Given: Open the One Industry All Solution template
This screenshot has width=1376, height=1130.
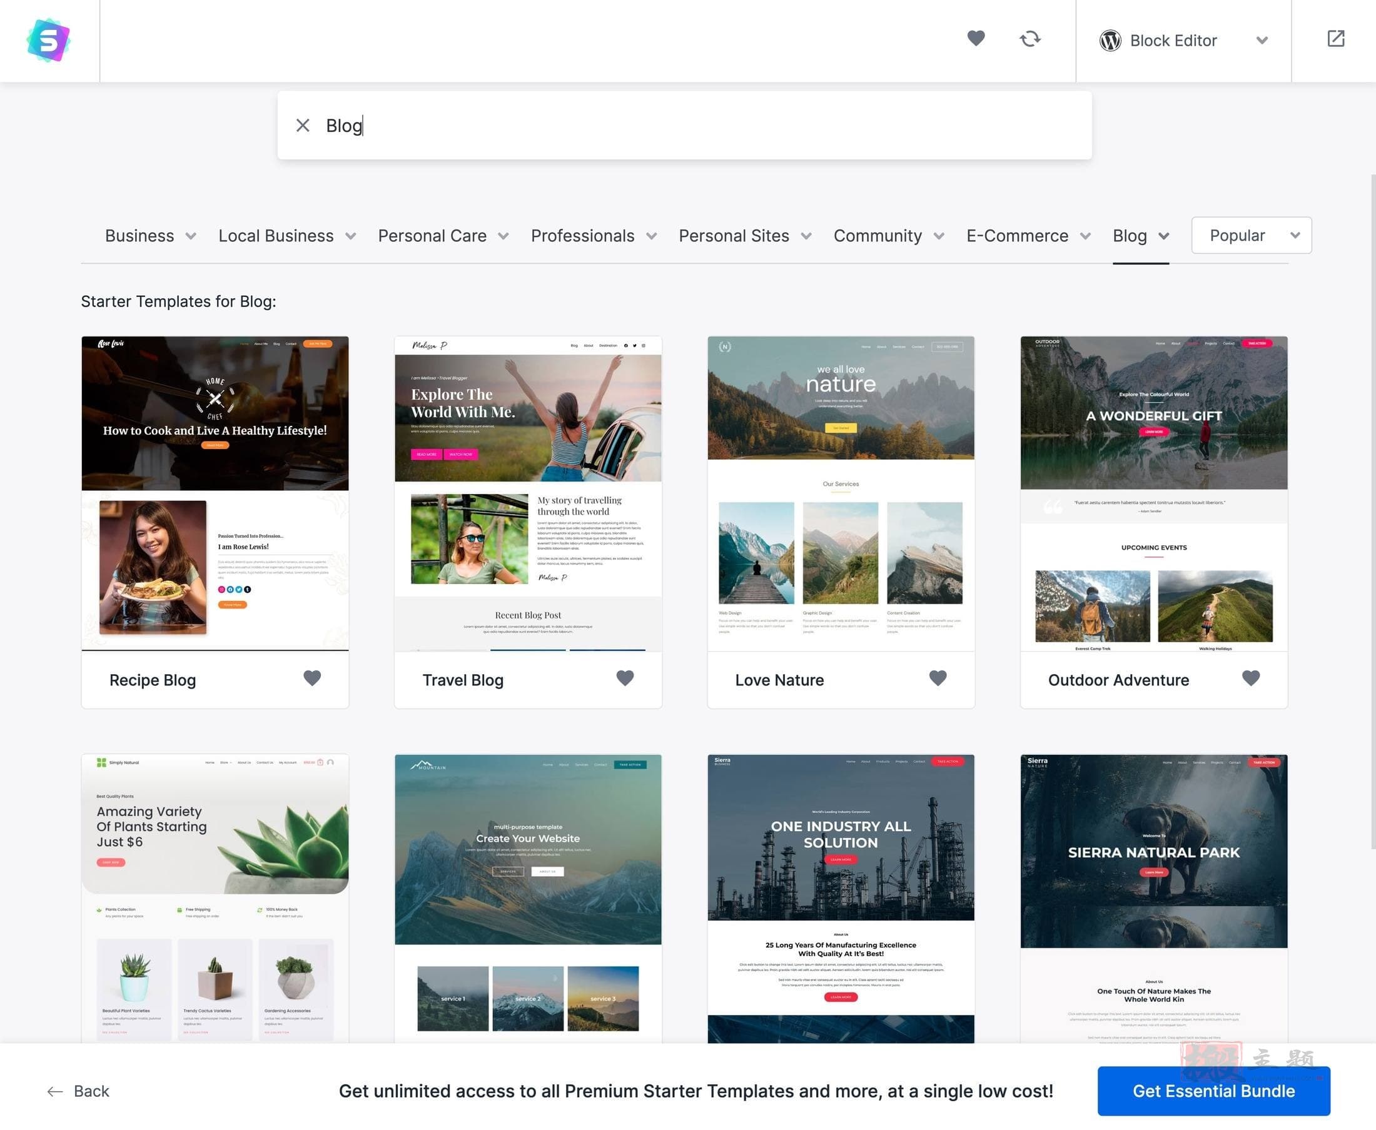Looking at the screenshot, I should (841, 898).
